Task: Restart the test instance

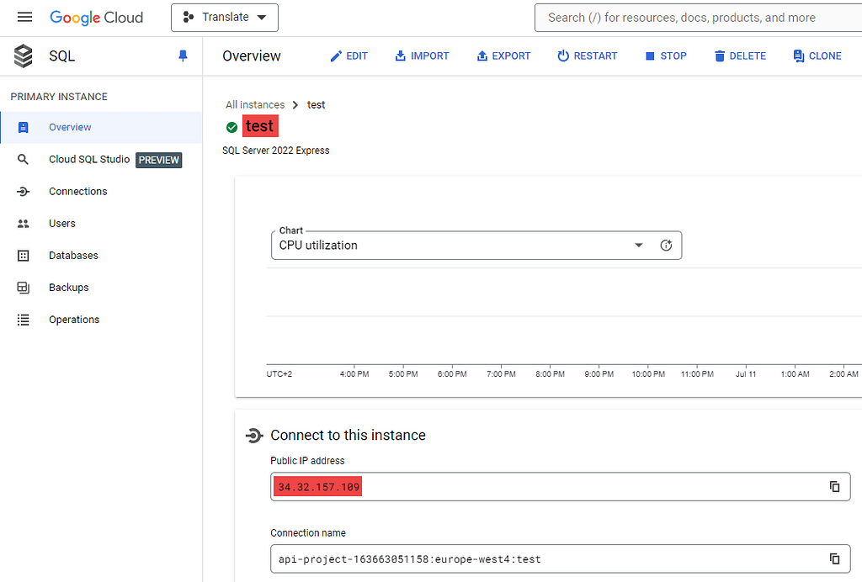Action: [588, 56]
